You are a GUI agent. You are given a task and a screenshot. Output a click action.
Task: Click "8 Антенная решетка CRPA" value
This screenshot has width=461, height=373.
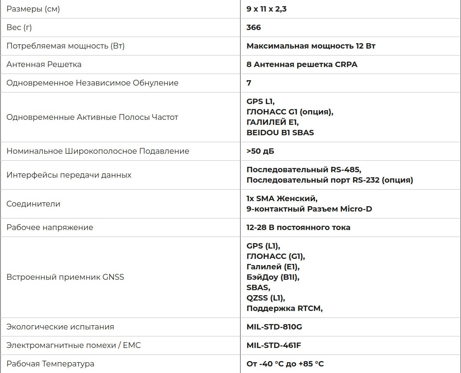(302, 64)
